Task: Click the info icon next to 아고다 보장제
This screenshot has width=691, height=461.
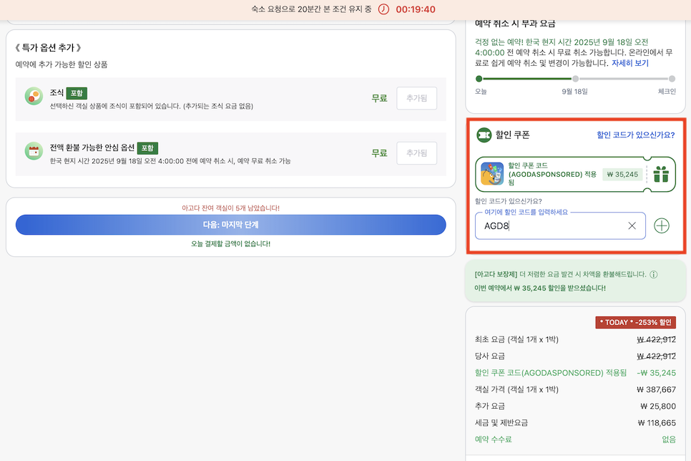Action: (654, 274)
